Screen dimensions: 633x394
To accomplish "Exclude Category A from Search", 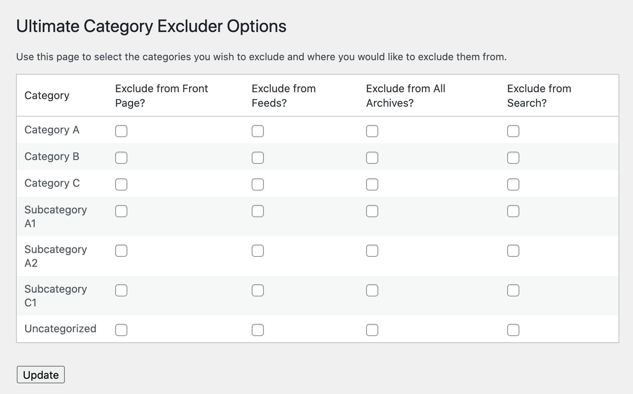I will (x=513, y=131).
